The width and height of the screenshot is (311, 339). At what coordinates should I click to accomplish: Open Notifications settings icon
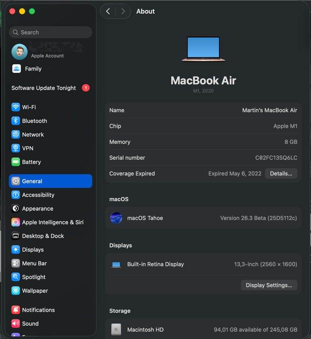16,310
